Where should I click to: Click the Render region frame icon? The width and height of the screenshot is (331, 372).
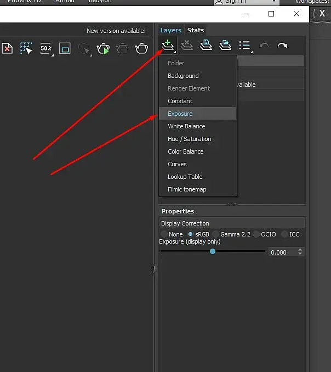point(65,49)
